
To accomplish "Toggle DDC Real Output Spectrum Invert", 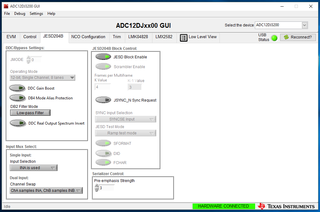I will pyautogui.click(x=18, y=123).
